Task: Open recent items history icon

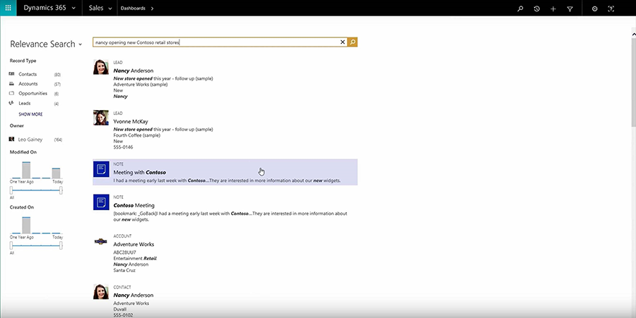Action: coord(537,8)
